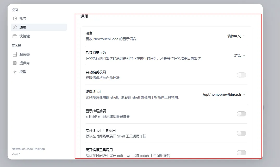Screen dimensions: 280x167
Task: Click the 展开 Shell 工具调用 label
Action: click(101, 130)
